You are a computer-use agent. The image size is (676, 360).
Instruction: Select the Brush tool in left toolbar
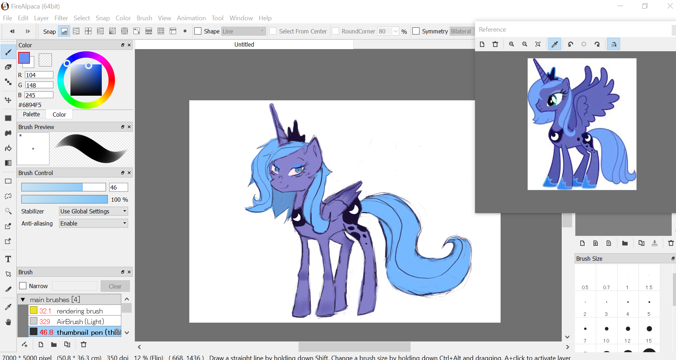[8, 52]
